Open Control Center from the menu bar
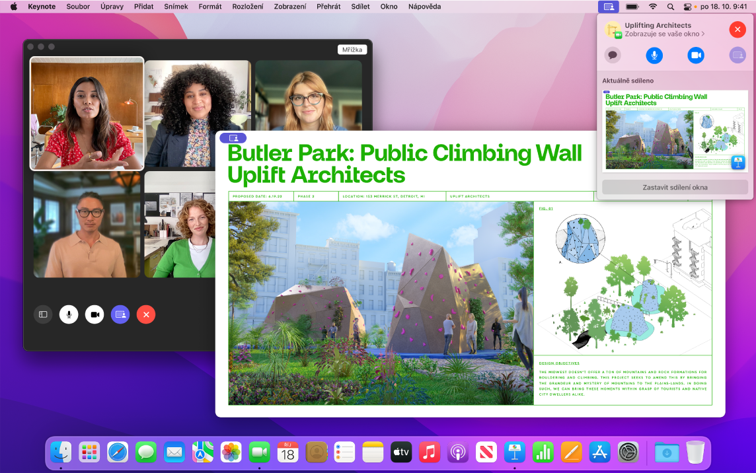The width and height of the screenshot is (756, 473). [687, 7]
